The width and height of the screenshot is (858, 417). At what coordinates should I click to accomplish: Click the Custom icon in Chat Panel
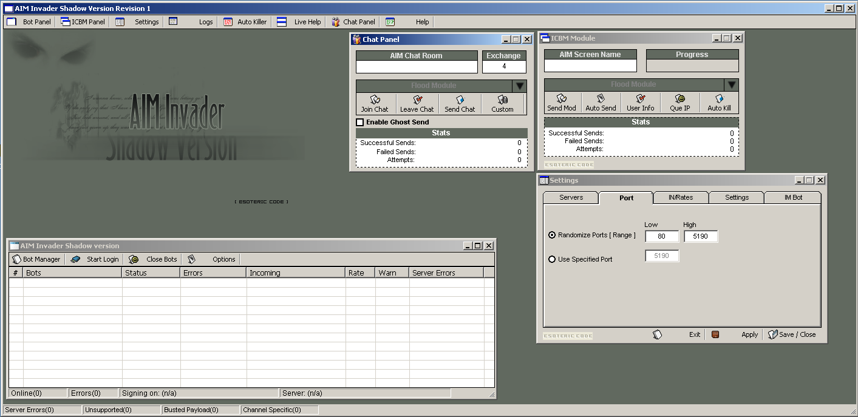tap(502, 100)
